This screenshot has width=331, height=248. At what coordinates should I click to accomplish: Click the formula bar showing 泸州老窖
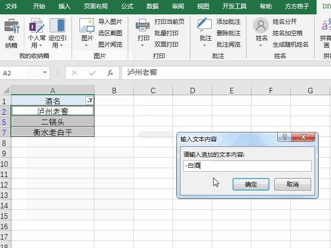[226, 73]
